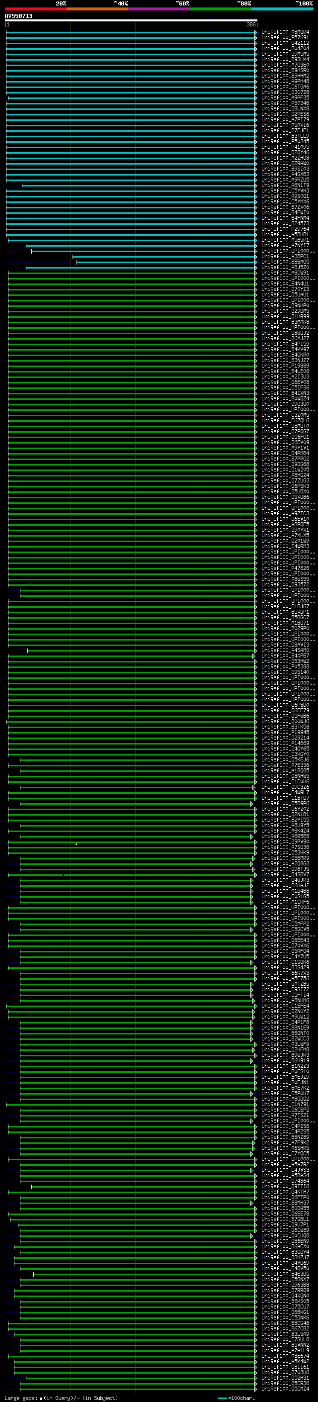Viewport: 318px width, 1402px height.
Task: Choose hit UniRef100_P14869
Action: 285,744
